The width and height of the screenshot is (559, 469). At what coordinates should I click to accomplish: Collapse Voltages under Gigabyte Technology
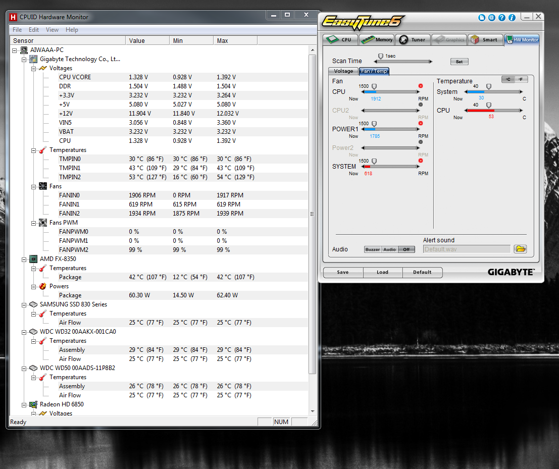pos(33,69)
